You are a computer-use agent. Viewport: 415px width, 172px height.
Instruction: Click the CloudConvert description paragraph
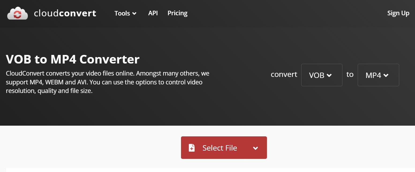click(108, 82)
